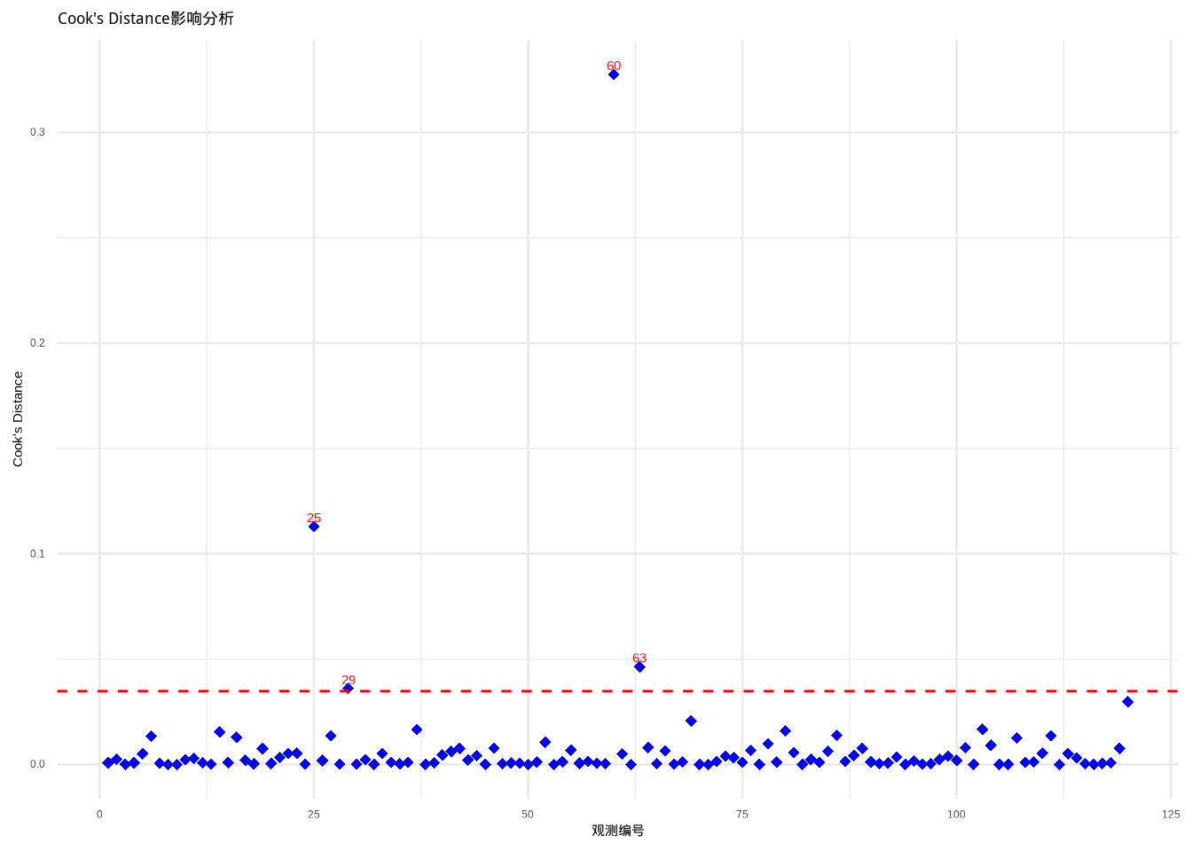Click the blue diamond point labeled 25

314,527
